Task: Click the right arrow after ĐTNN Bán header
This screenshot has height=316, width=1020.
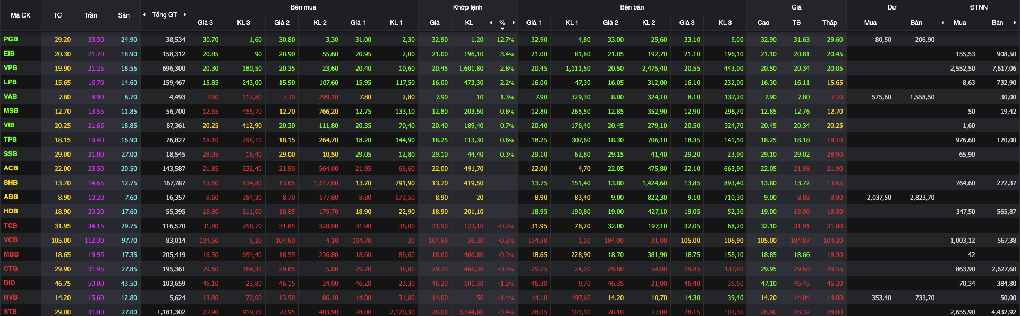Action: tap(1015, 23)
